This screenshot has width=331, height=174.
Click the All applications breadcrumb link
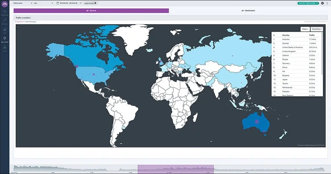(x=19, y=22)
